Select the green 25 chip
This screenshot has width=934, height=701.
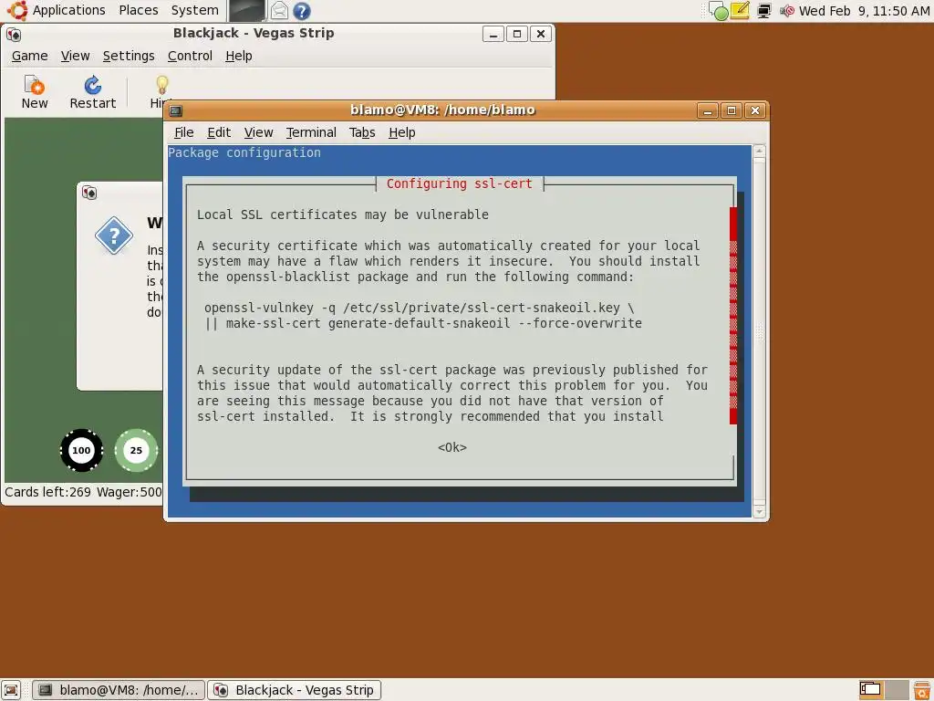[137, 451]
